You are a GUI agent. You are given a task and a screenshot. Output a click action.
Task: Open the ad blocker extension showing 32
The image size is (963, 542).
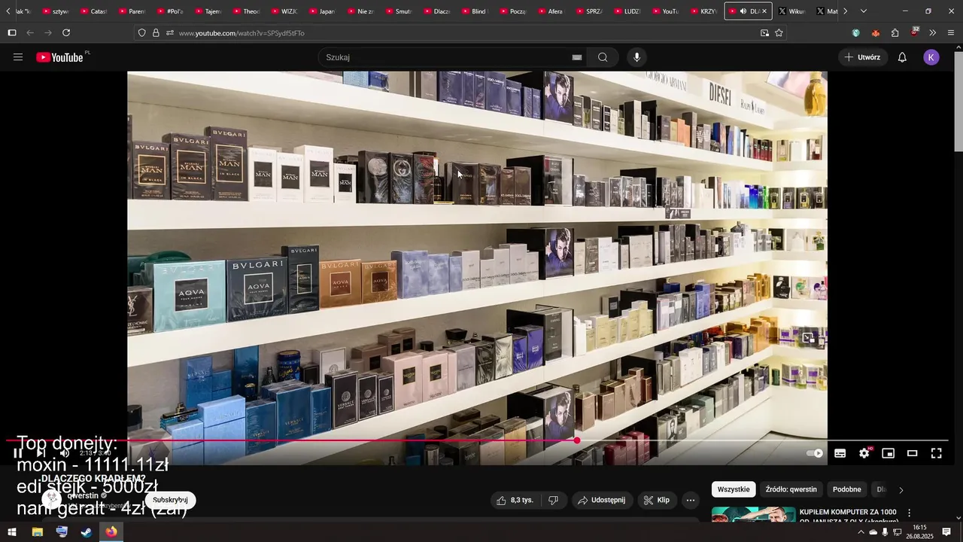coord(914,32)
